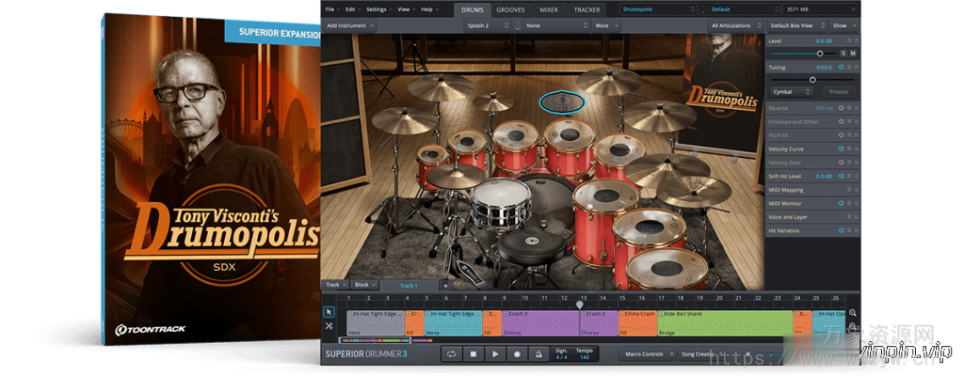The width and height of the screenshot is (964, 391).
Task: Select the arrow pointer tool in the track editor
Action: (x=329, y=312)
